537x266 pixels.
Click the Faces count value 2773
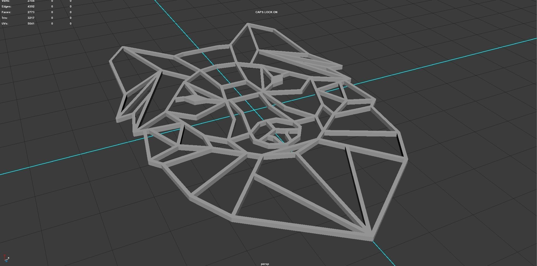click(x=31, y=12)
